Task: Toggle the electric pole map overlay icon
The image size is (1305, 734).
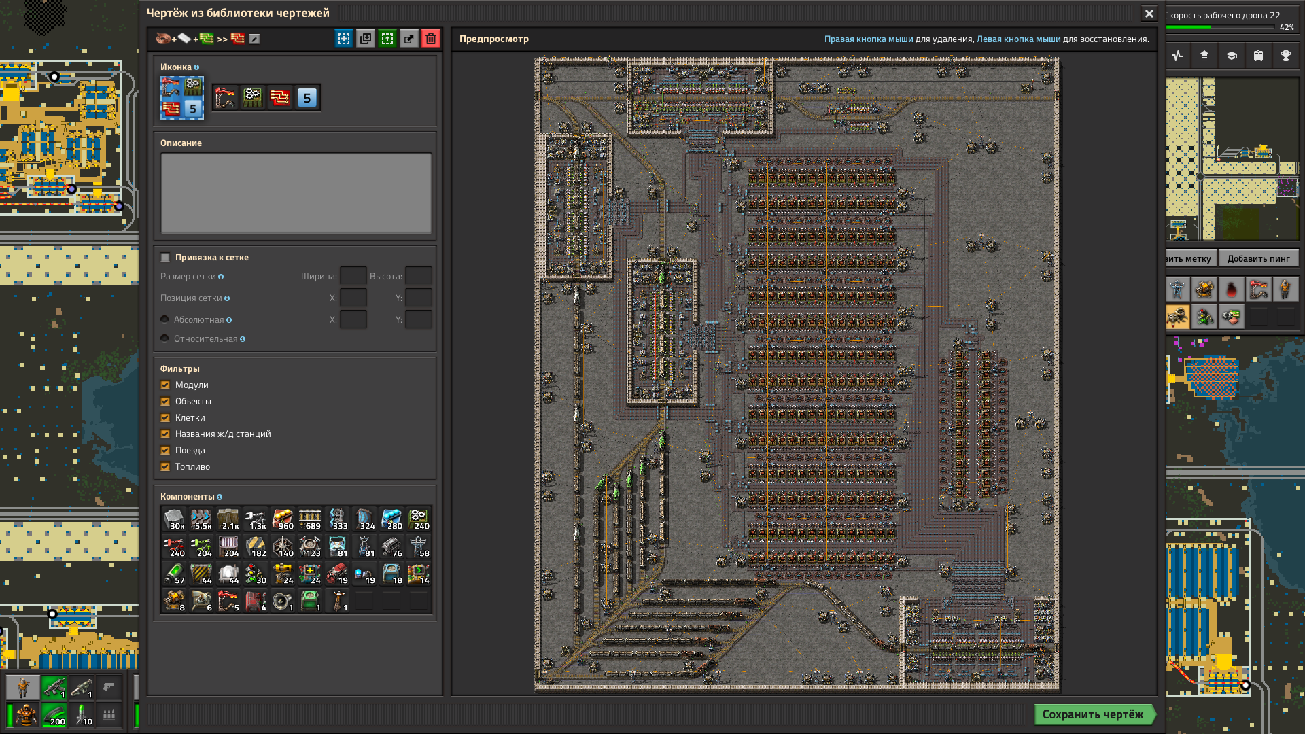Action: coord(1177,290)
